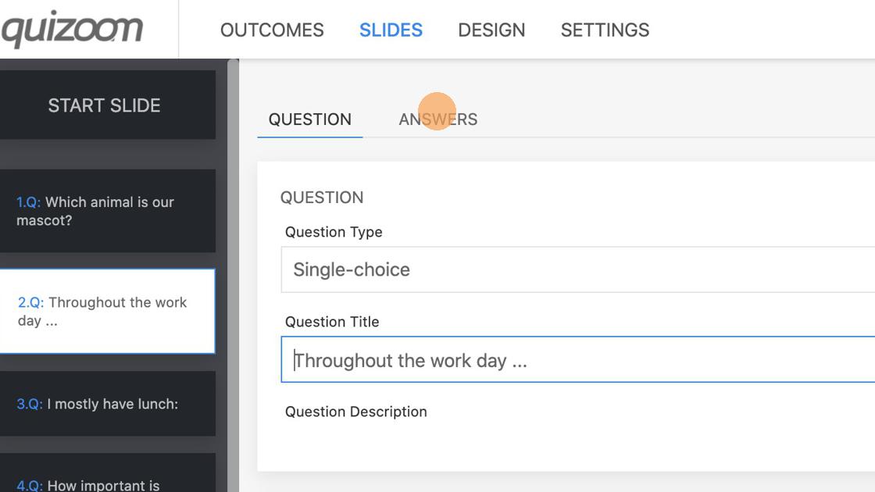Click the slide list scrollbar
This screenshot has height=492, width=875.
(x=233, y=273)
